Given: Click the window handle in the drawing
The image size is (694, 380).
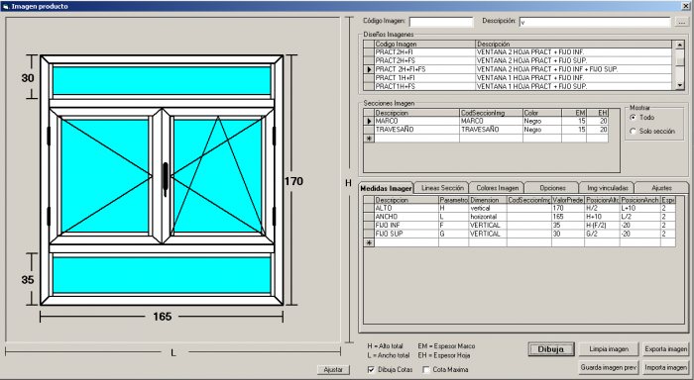Looking at the screenshot, I should (x=166, y=178).
